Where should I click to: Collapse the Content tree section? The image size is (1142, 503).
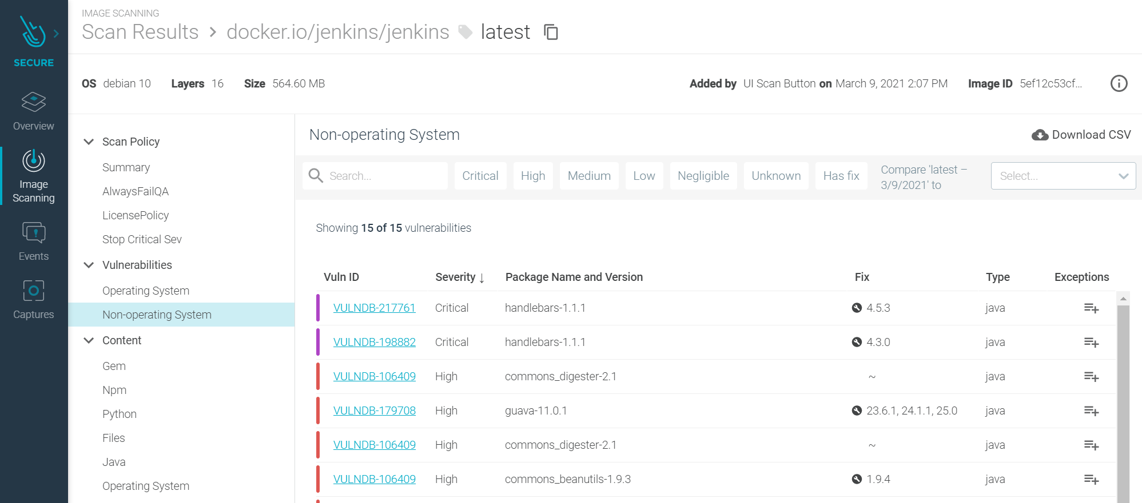click(x=89, y=340)
